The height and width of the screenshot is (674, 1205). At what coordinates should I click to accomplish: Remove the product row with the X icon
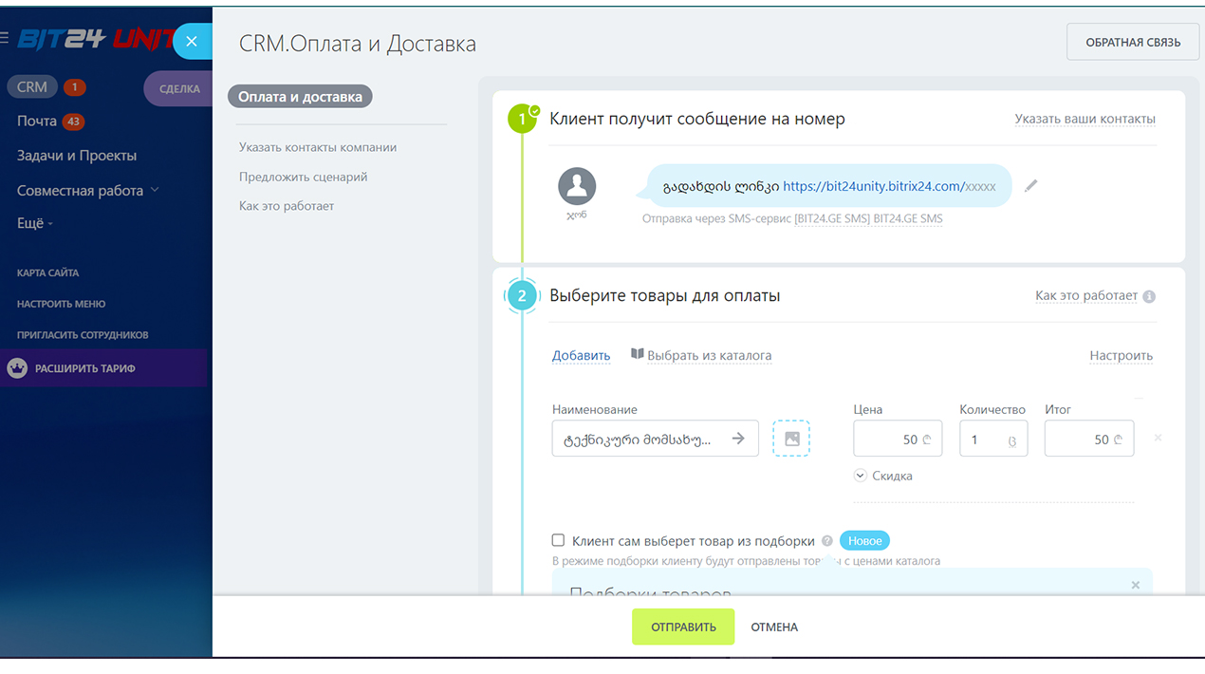point(1158,438)
